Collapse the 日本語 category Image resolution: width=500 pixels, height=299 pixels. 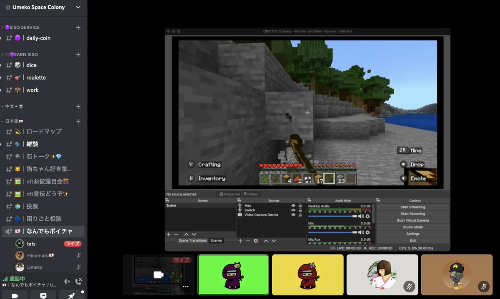click(x=12, y=121)
